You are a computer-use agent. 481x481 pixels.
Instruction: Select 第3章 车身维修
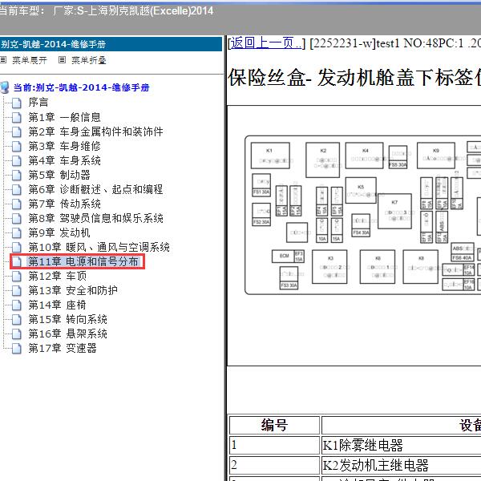(64, 146)
